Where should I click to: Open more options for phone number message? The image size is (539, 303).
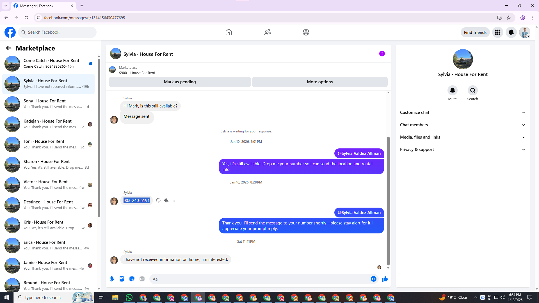(174, 200)
